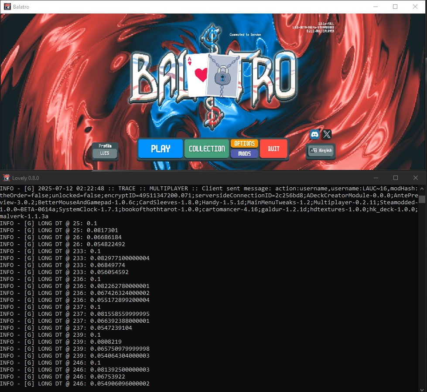The image size is (427, 392).
Task: Click the red QUIT button
Action: [273, 149]
